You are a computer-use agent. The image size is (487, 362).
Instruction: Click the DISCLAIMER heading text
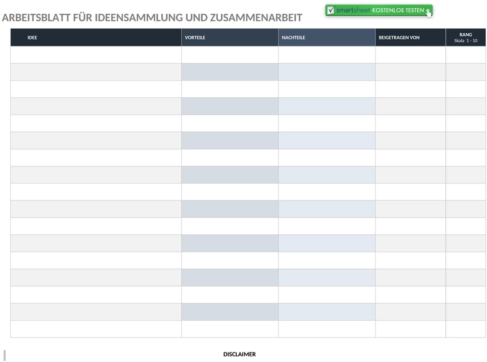tap(240, 354)
